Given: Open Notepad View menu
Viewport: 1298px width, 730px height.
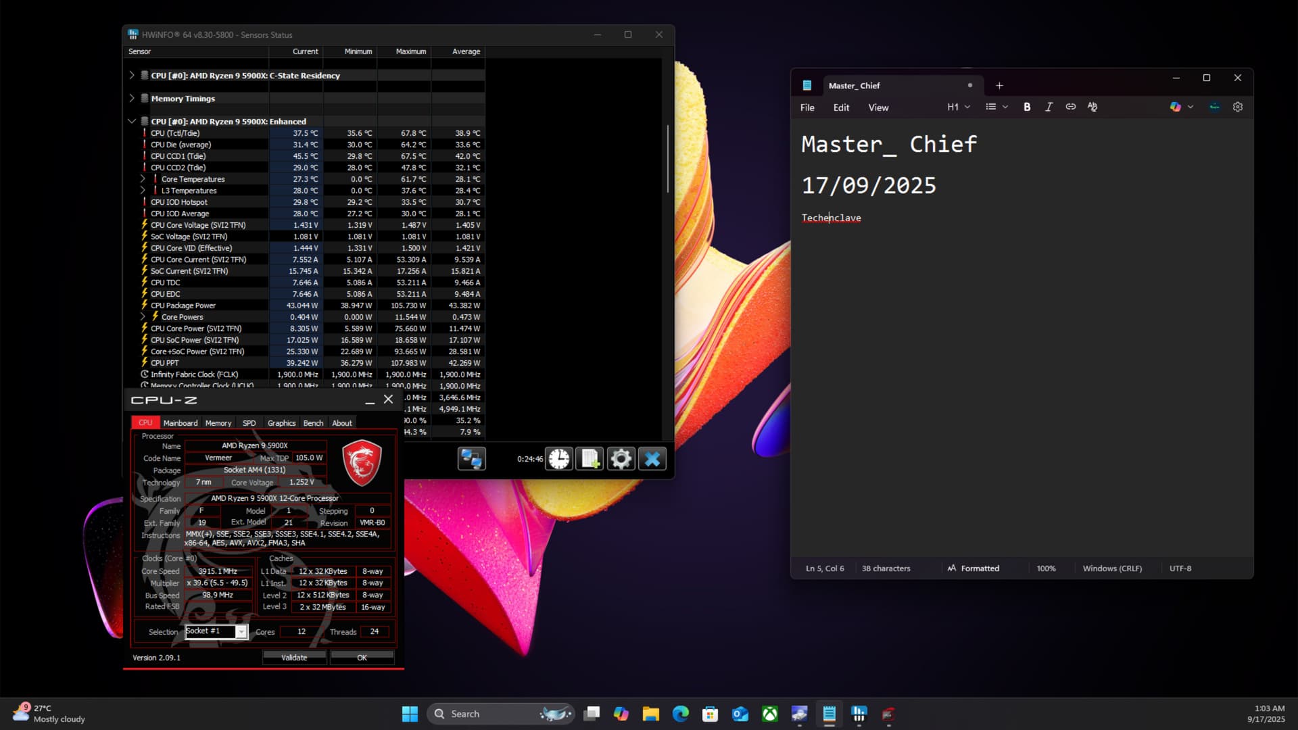Looking at the screenshot, I should pyautogui.click(x=878, y=107).
